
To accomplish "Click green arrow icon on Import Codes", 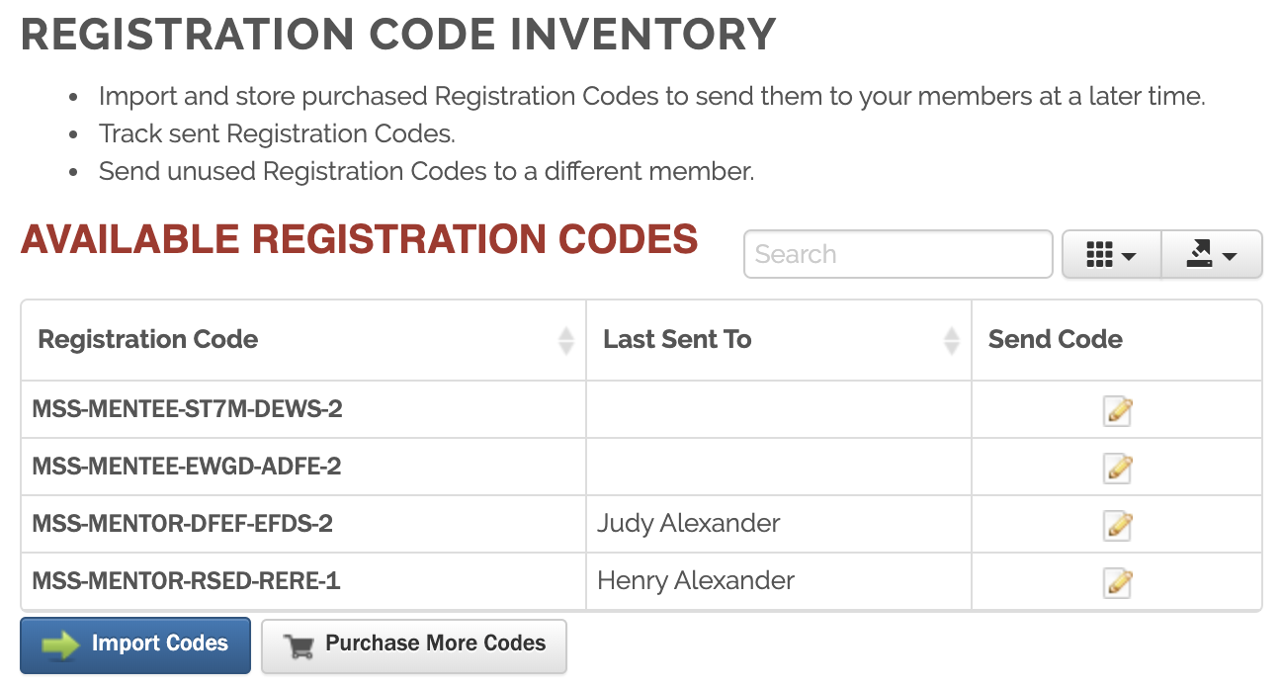I will tap(60, 645).
